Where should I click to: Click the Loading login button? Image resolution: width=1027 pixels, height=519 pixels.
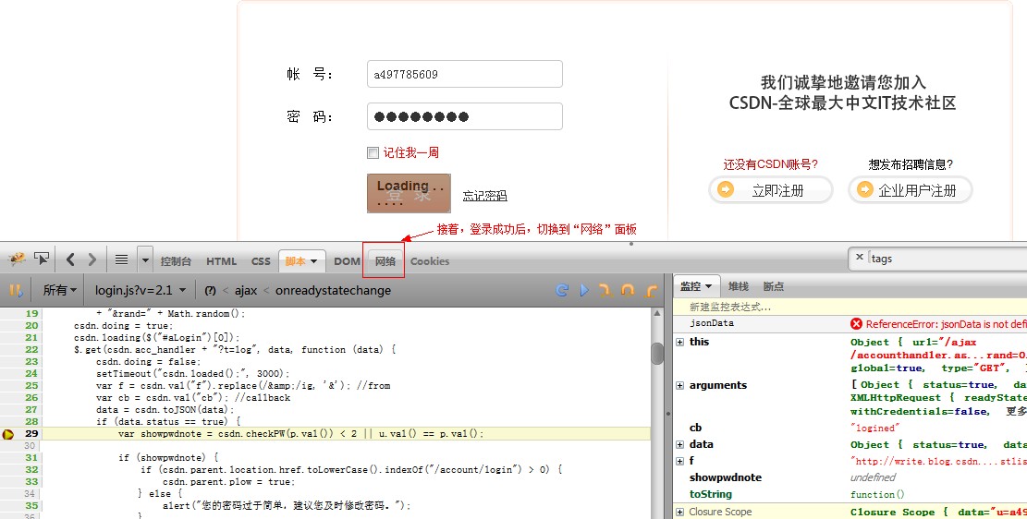click(409, 193)
